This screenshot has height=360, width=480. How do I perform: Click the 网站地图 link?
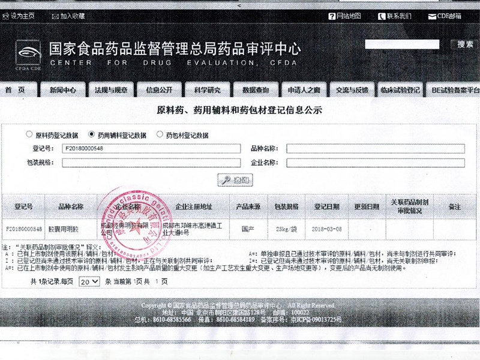point(349,16)
